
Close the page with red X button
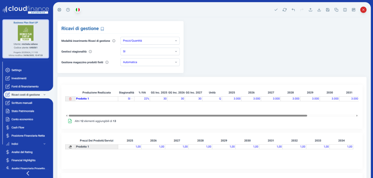363,10
